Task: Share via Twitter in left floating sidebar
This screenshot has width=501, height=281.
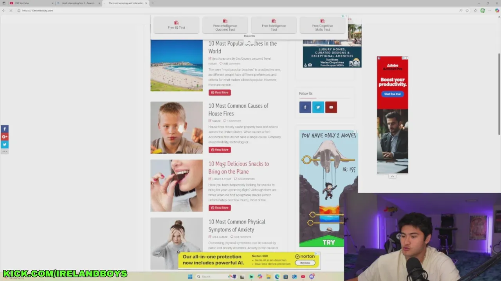Action: click(5, 144)
